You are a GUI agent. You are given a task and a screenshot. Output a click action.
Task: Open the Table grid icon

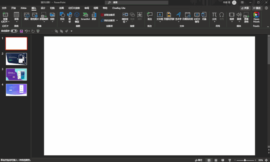pyautogui.click(x=16, y=15)
